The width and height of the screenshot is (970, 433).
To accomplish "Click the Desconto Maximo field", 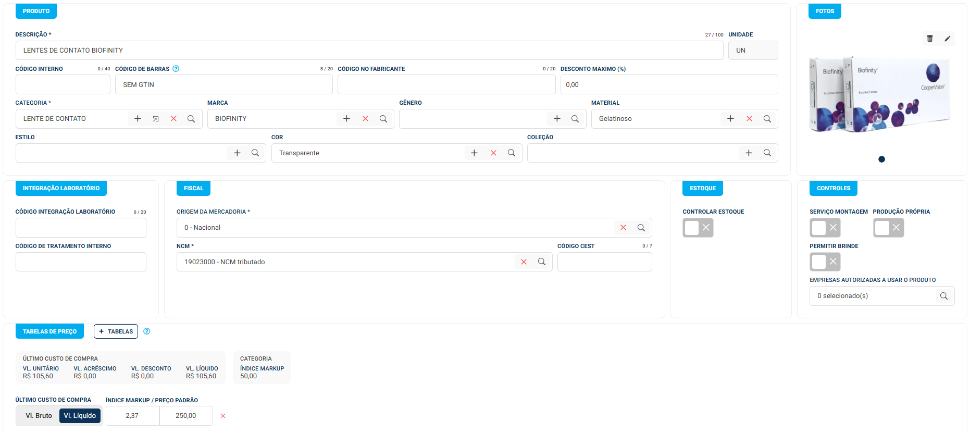I will pyautogui.click(x=669, y=84).
